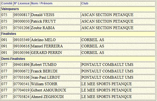Click licence number 07700541
The height and width of the screenshot is (101, 157).
22,84
